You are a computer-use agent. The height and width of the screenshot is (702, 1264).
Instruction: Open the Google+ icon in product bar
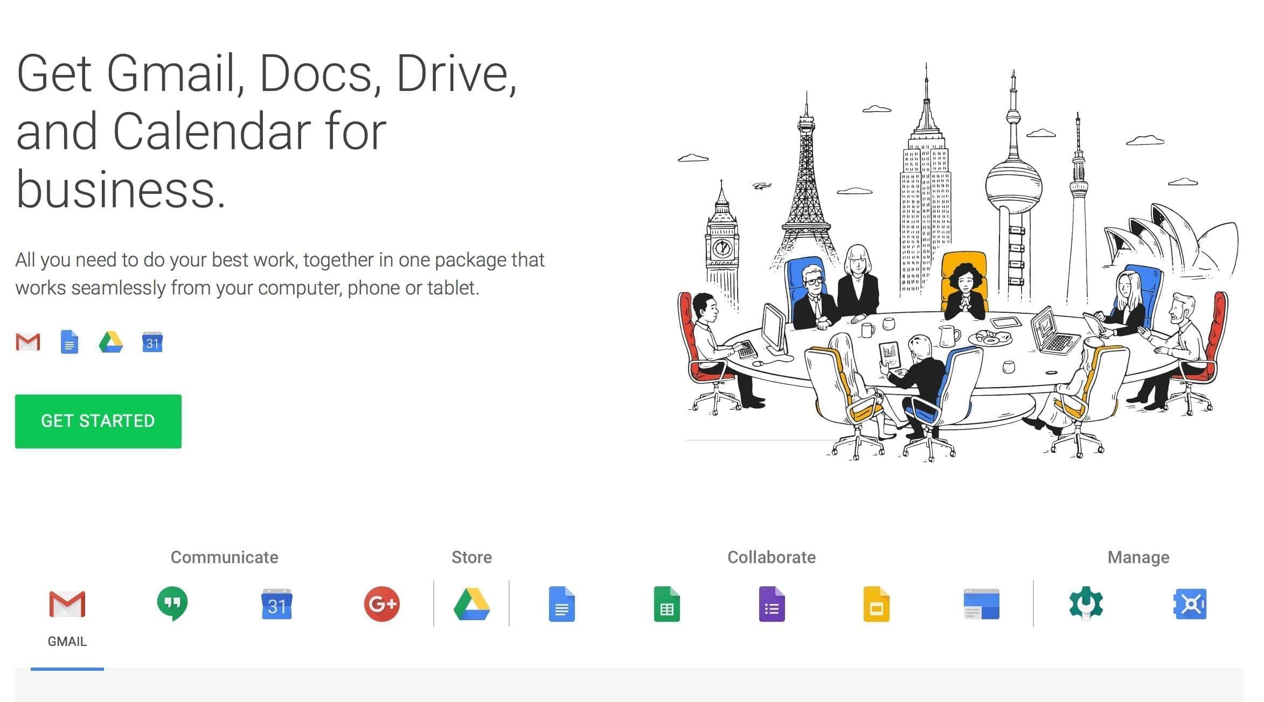pyautogui.click(x=382, y=603)
